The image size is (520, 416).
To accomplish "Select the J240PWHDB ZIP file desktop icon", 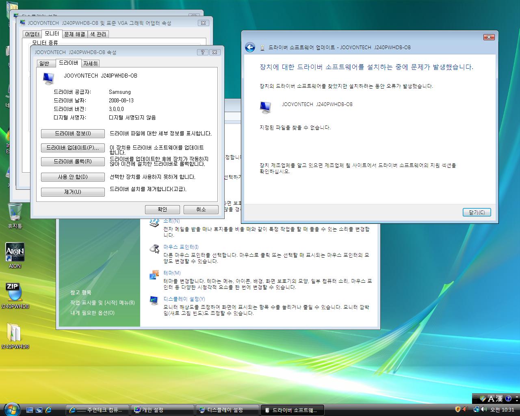I will pyautogui.click(x=15, y=295).
